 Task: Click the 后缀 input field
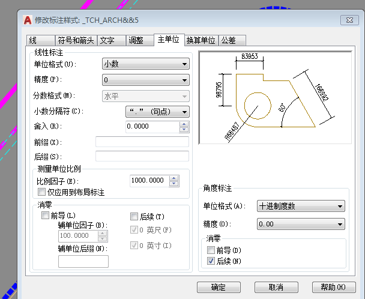click(142, 156)
